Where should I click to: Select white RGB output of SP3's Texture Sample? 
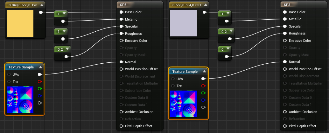(x=203, y=79)
